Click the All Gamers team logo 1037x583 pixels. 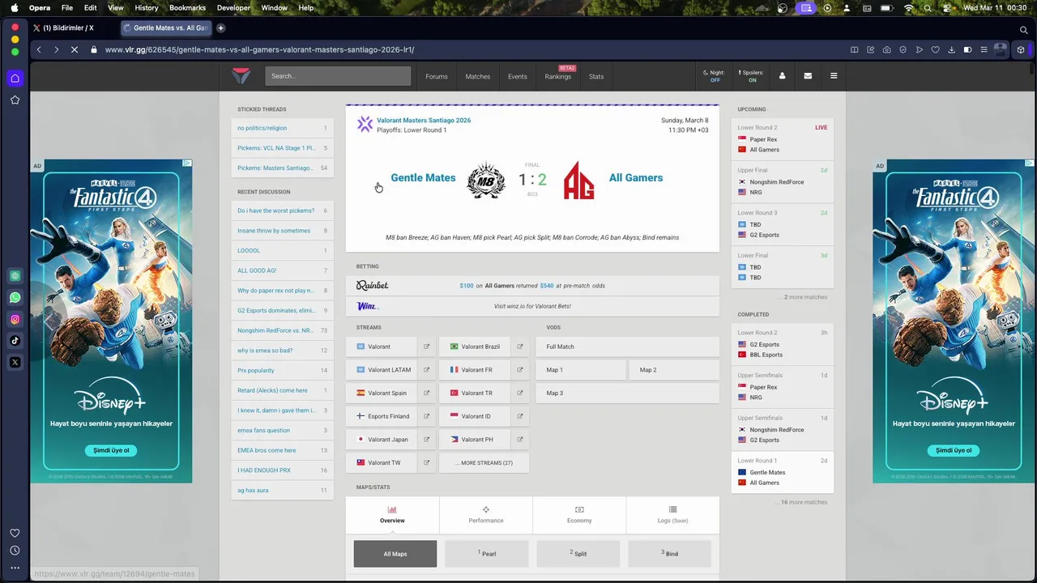(578, 180)
